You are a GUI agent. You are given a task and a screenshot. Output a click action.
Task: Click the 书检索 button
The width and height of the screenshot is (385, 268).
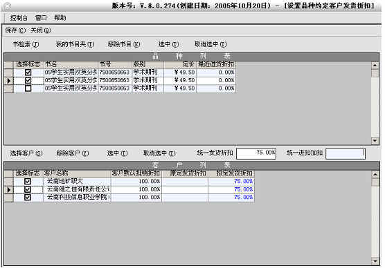(26, 44)
